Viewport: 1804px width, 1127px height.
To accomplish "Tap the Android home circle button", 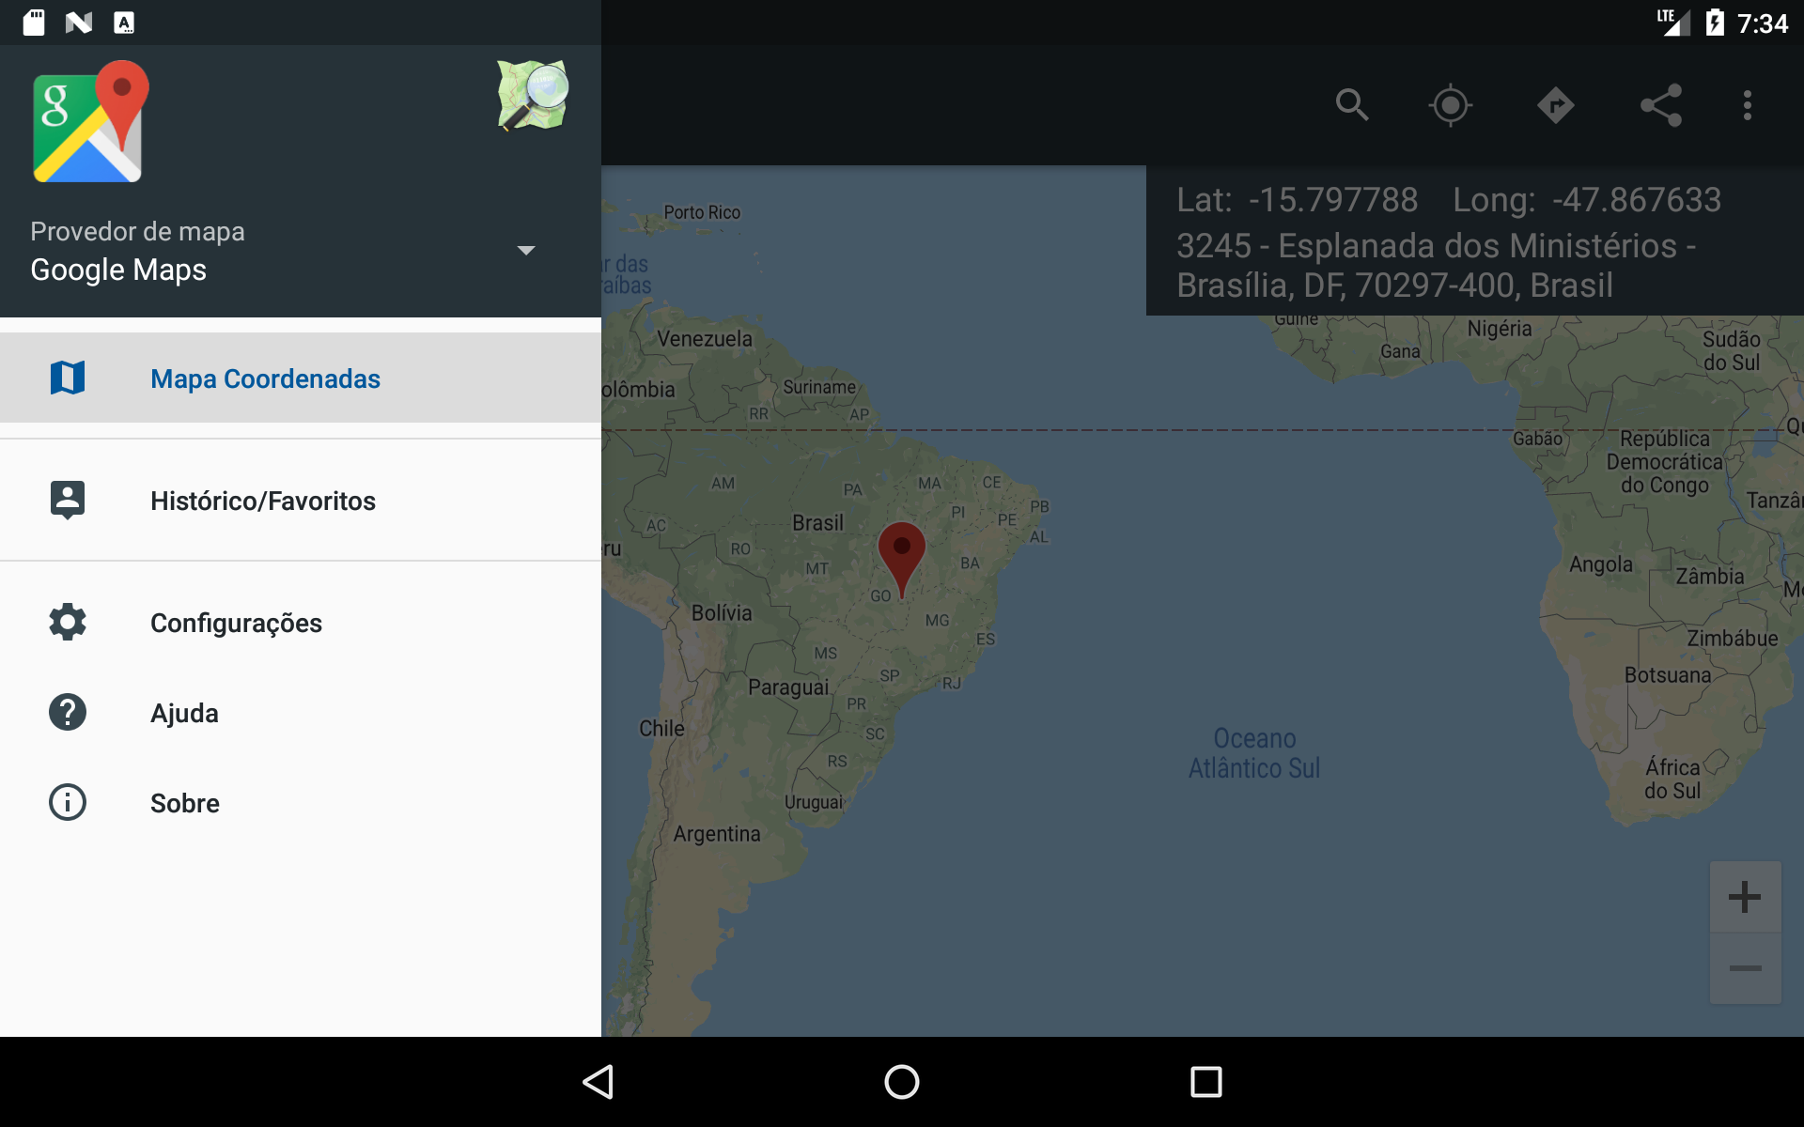I will 902,1082.
